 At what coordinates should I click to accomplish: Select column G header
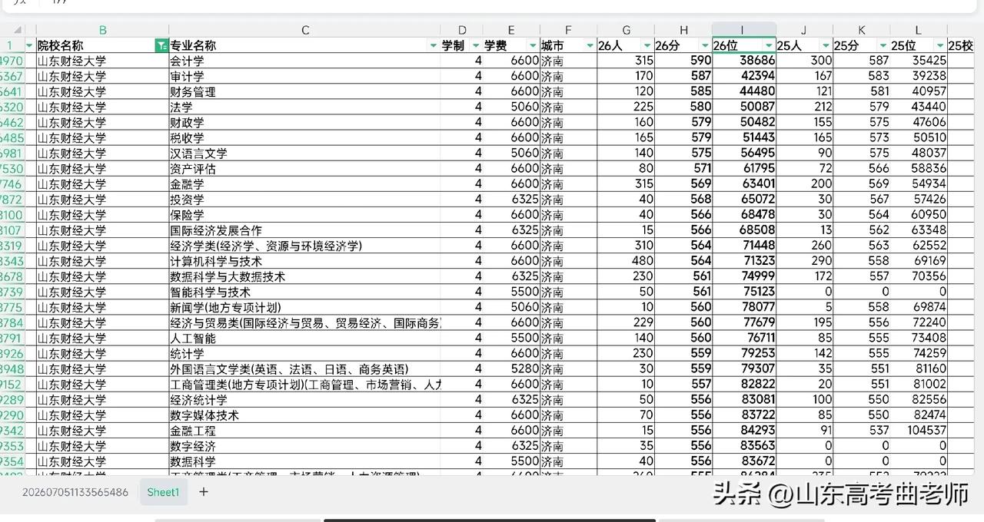(x=626, y=31)
